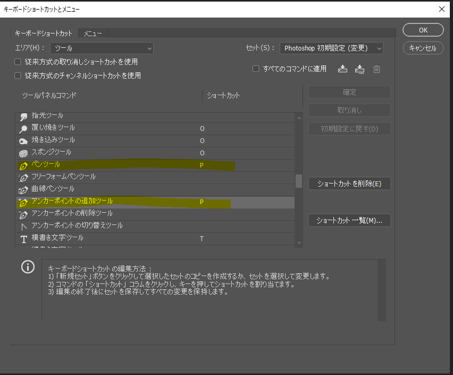Click the フリーフォームペンツール icon
Screen dimensions: 453x375
pos(23,177)
